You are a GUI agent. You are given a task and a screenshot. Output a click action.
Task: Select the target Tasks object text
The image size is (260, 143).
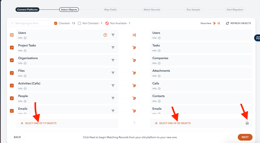tap(156, 45)
